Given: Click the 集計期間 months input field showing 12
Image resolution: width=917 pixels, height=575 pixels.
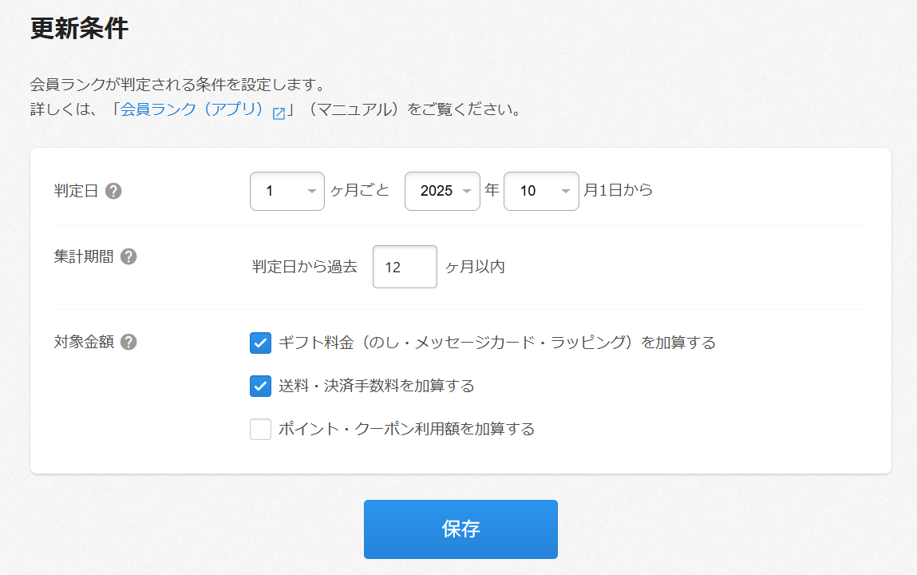Looking at the screenshot, I should pyautogui.click(x=405, y=267).
